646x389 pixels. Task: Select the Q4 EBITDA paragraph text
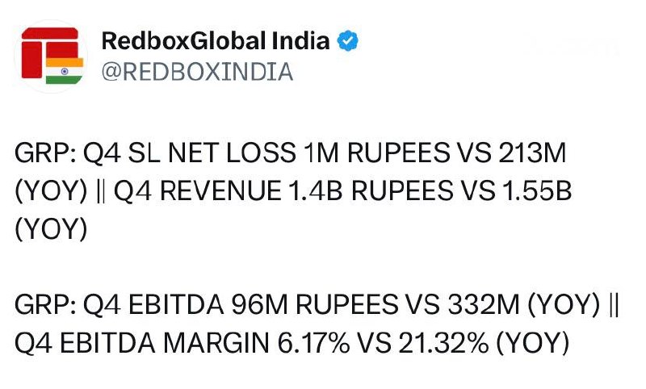point(317,324)
